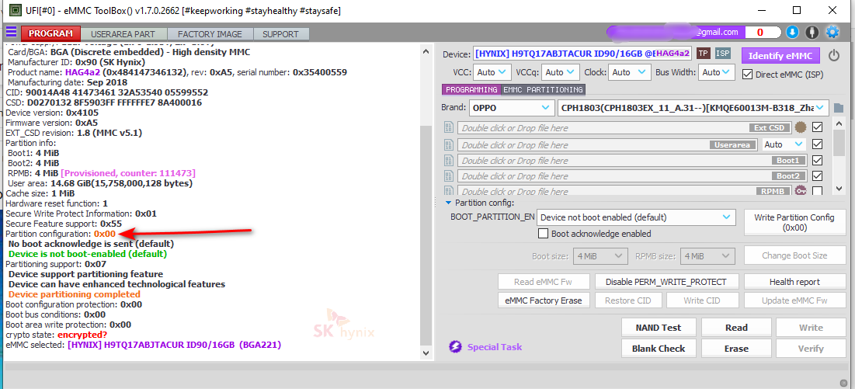Uncheck the Boot2 row checkbox
855x389 pixels.
tap(817, 175)
